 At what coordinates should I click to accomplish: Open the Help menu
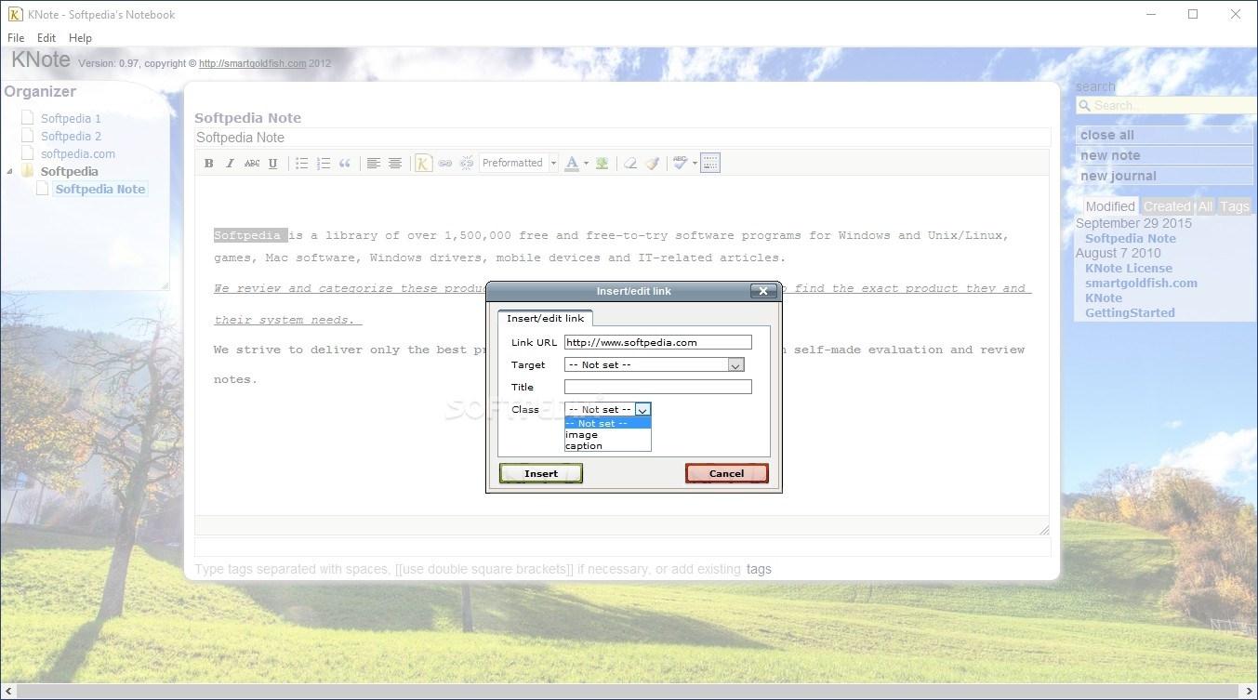click(x=81, y=38)
